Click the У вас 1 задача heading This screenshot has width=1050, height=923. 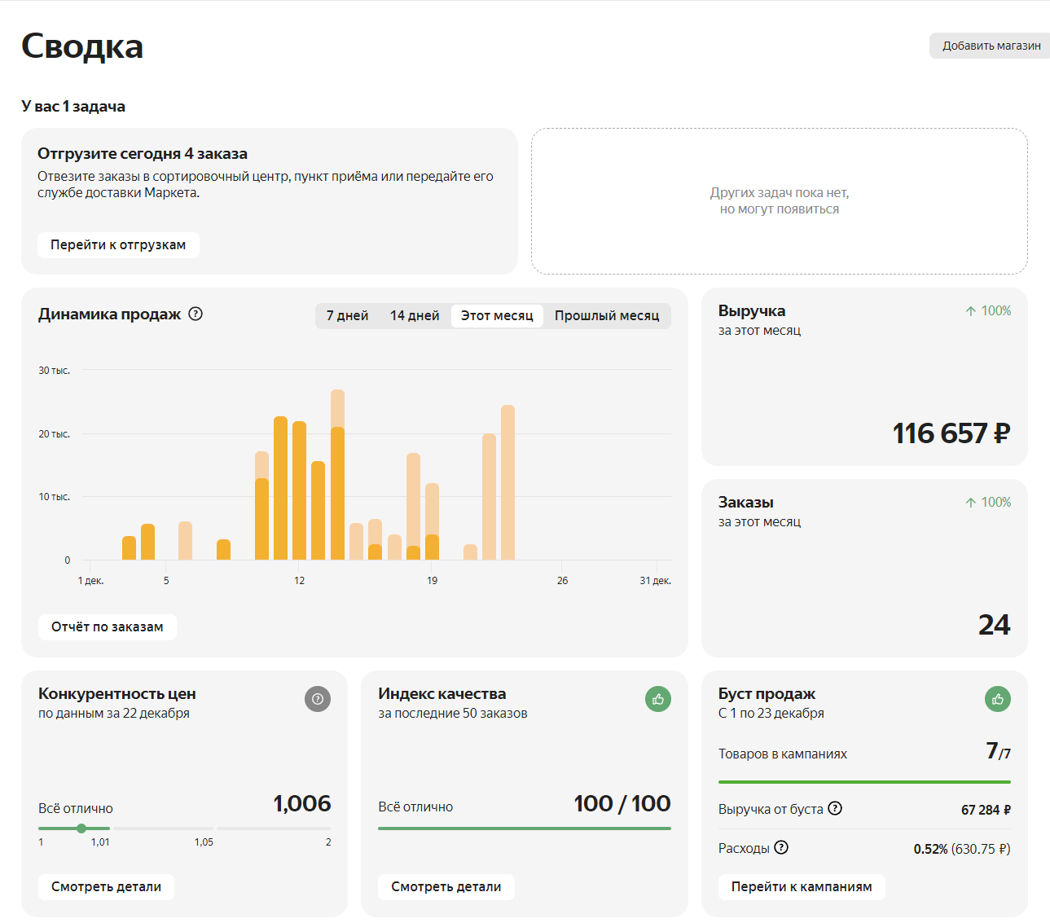tap(73, 107)
